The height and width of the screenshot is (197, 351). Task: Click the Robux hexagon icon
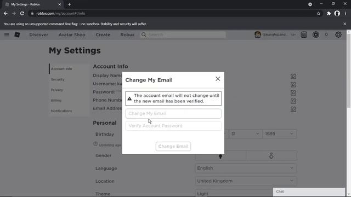(316, 34)
